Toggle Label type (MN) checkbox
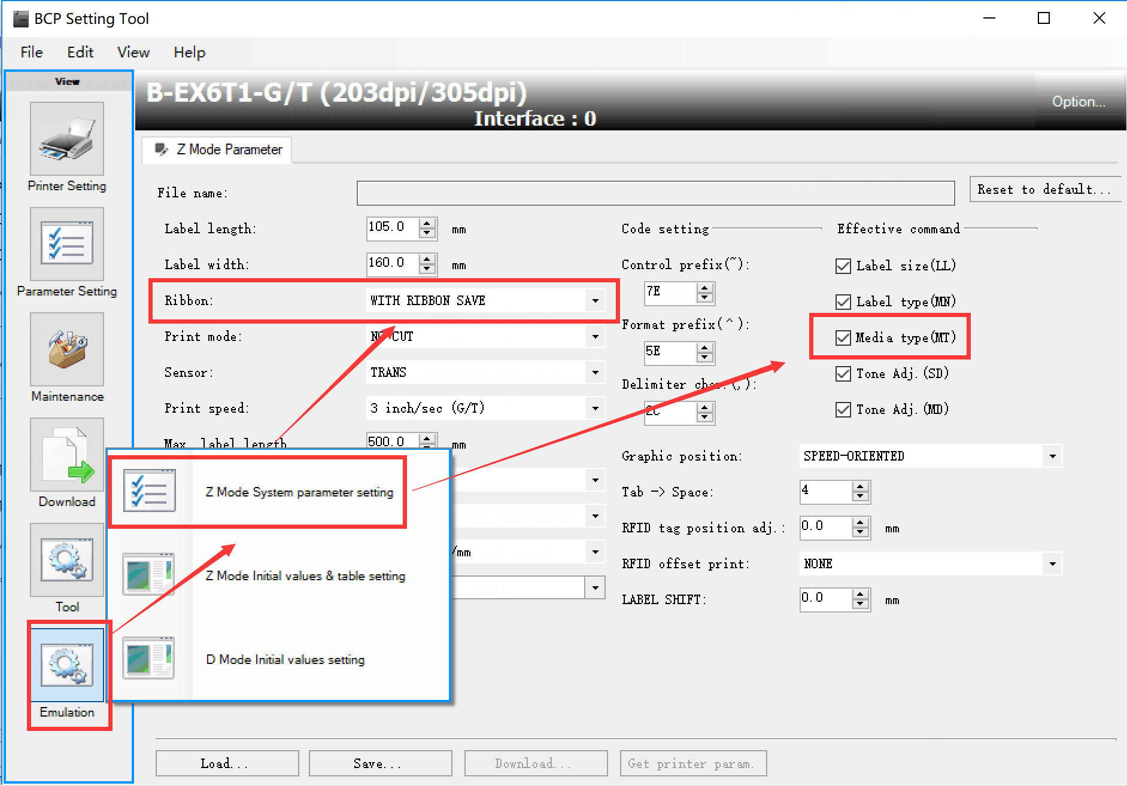This screenshot has width=1127, height=786. coord(843,301)
